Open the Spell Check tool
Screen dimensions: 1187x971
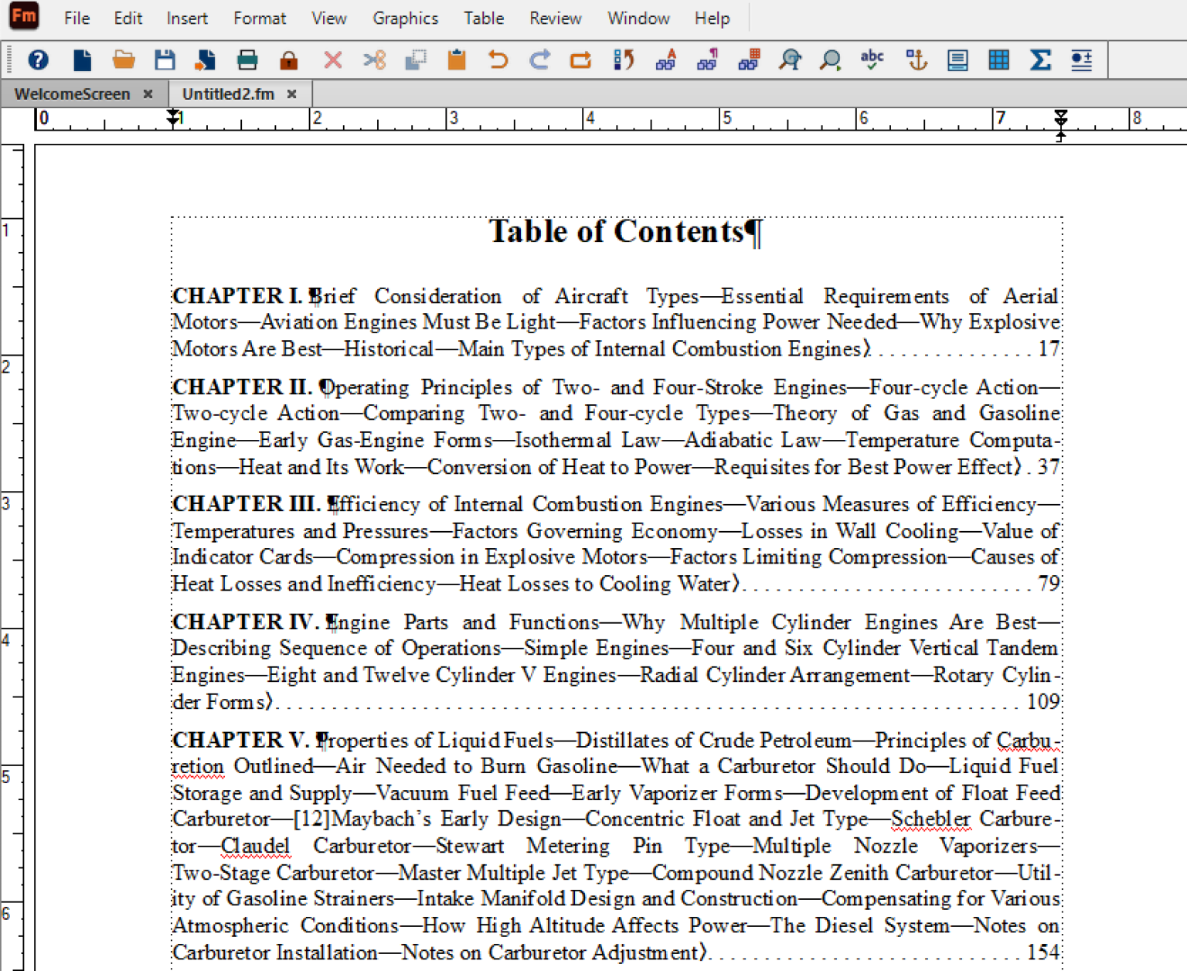tap(872, 60)
